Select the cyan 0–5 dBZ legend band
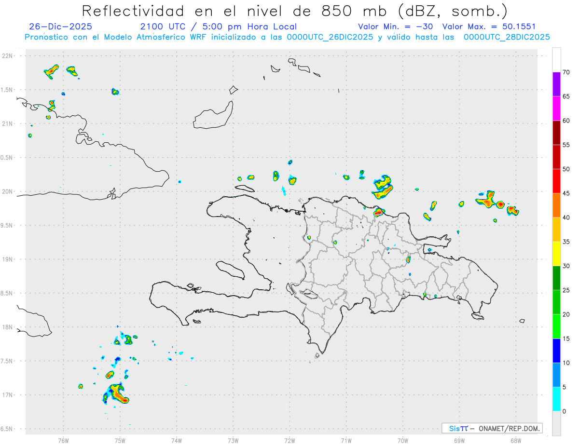Viewport: 579px width, 447px height. pyautogui.click(x=556, y=399)
